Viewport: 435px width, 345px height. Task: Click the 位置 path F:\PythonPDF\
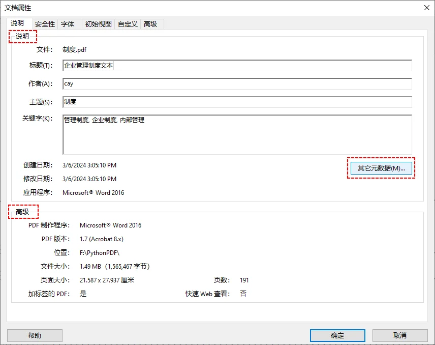click(100, 253)
